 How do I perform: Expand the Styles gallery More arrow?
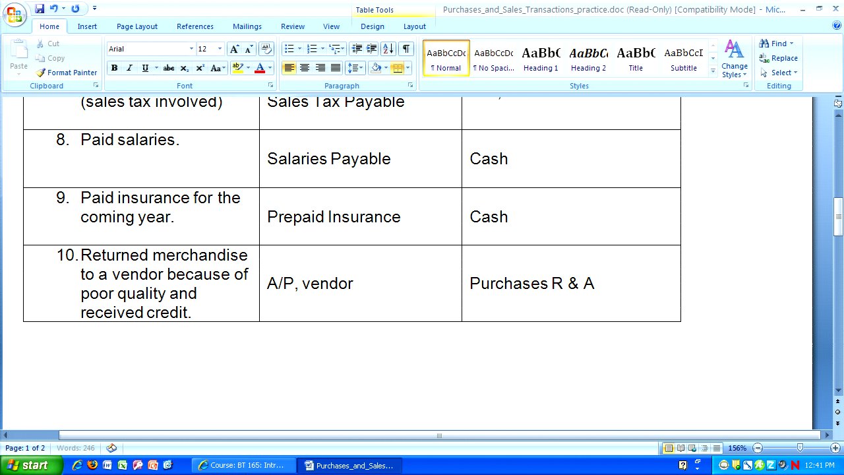point(713,70)
